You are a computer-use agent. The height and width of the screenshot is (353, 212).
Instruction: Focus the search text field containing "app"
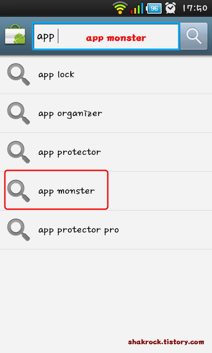106,36
